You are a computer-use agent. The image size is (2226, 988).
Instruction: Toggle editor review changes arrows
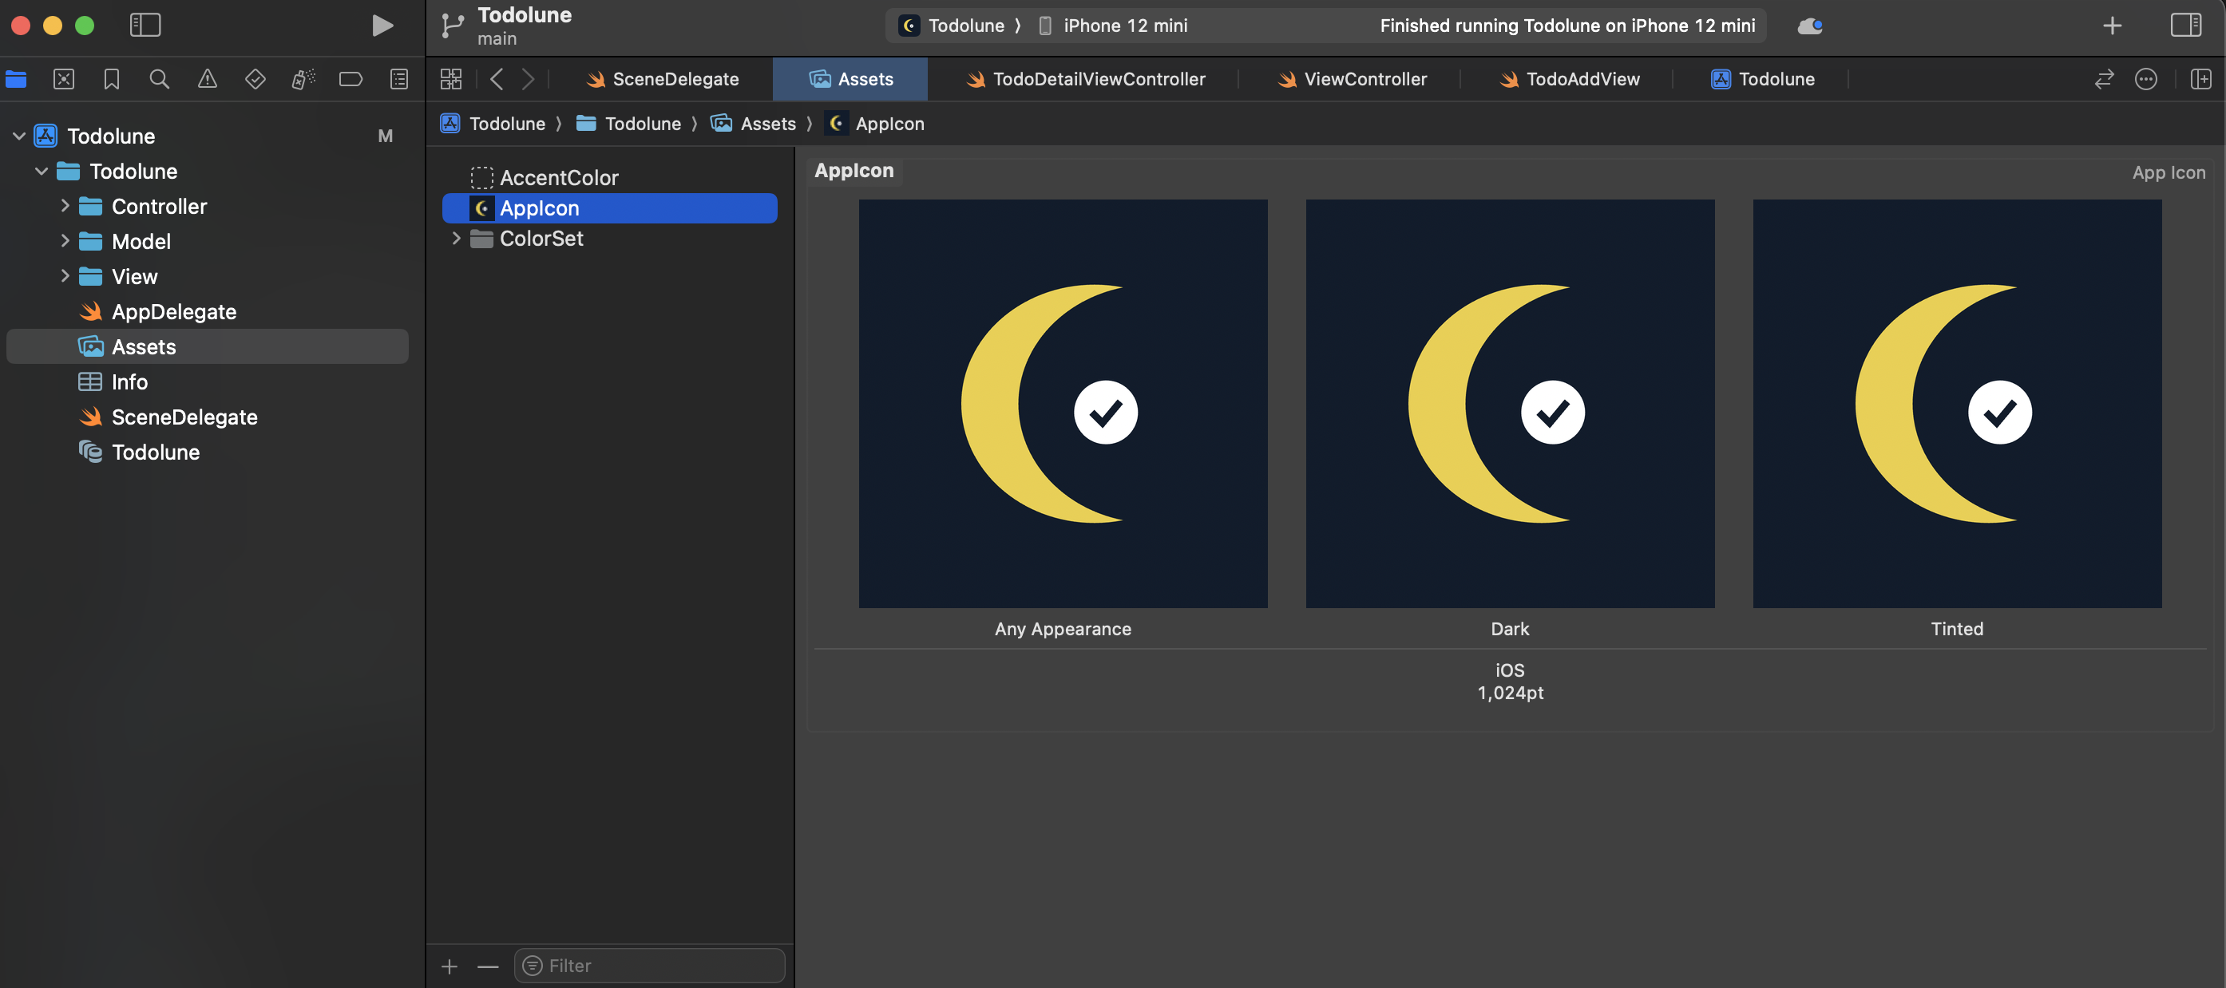click(x=2103, y=80)
